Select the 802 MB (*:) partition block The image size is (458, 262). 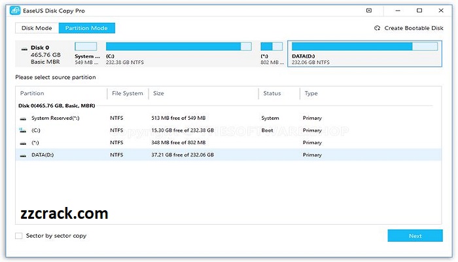pos(272,54)
